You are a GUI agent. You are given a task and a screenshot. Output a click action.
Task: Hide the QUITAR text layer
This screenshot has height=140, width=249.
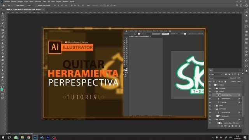(210, 102)
